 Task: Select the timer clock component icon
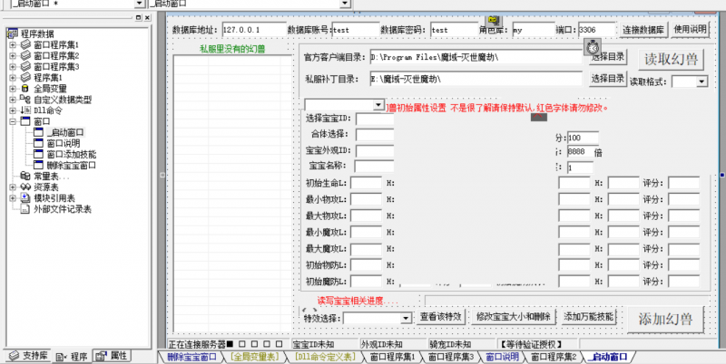click(593, 47)
